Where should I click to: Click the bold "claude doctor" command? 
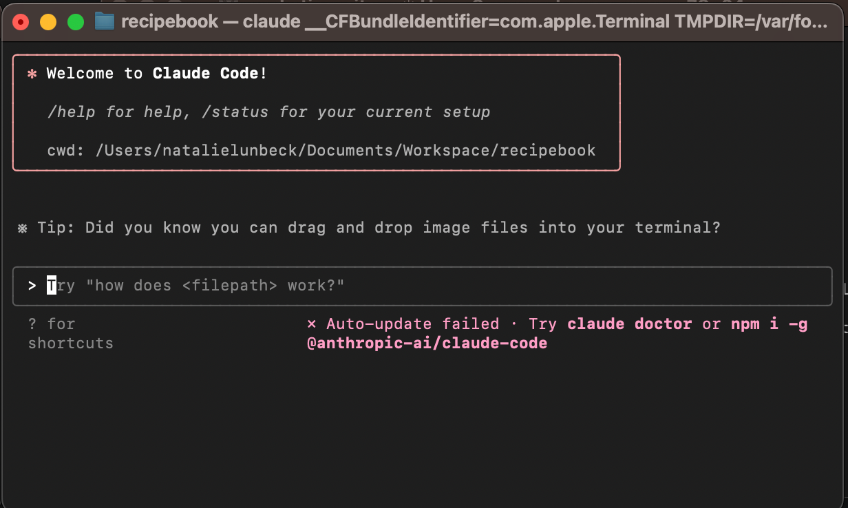629,324
